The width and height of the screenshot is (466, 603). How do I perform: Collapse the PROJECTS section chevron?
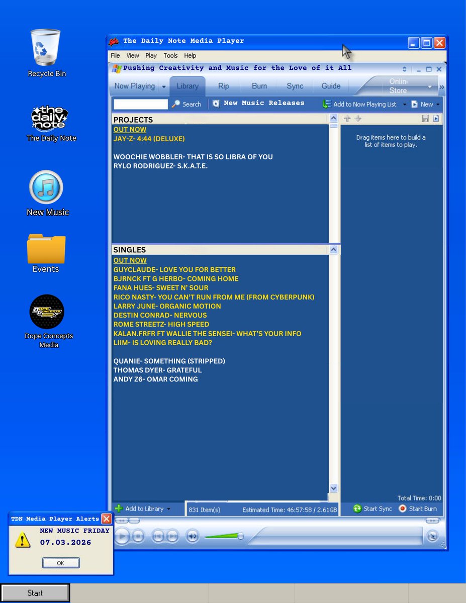pos(334,119)
